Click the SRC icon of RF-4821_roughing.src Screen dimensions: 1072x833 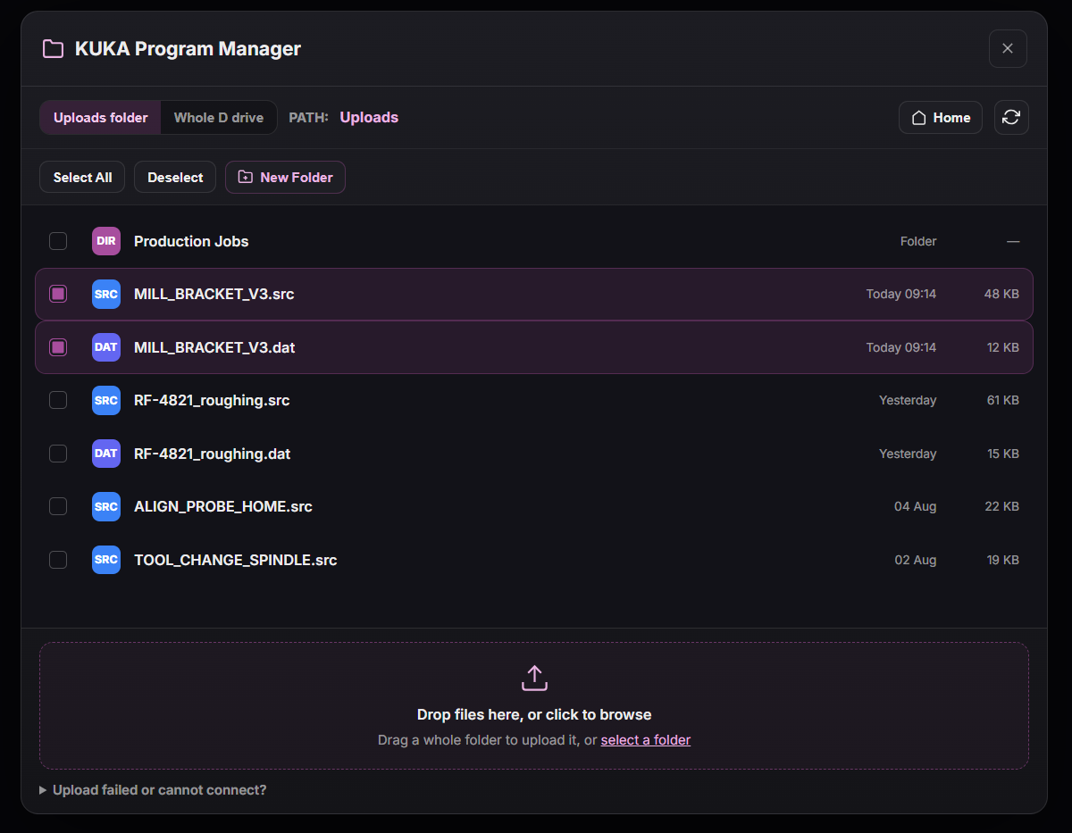[x=106, y=400]
